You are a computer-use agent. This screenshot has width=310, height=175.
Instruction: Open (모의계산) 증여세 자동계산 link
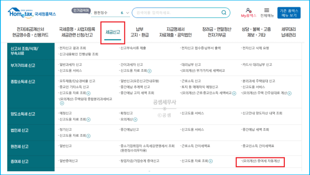click(x=261, y=161)
